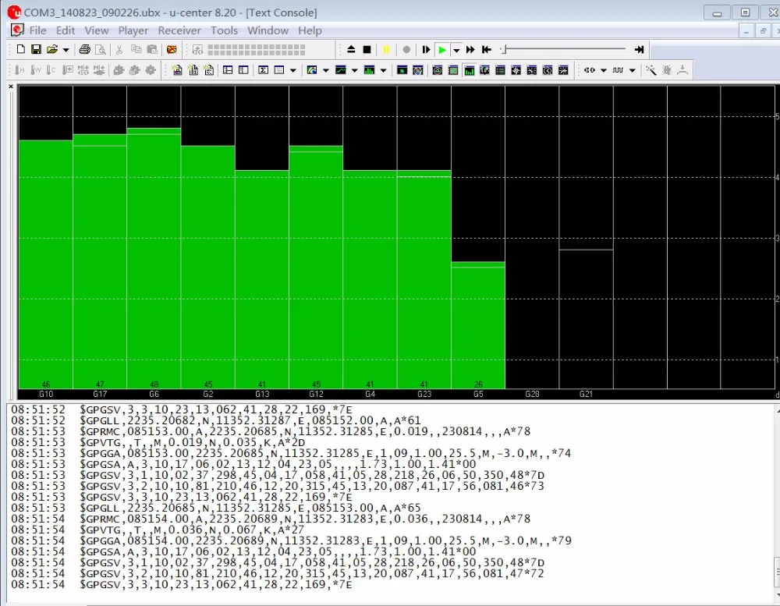
Task: Rewind player to start of log
Action: pos(487,49)
